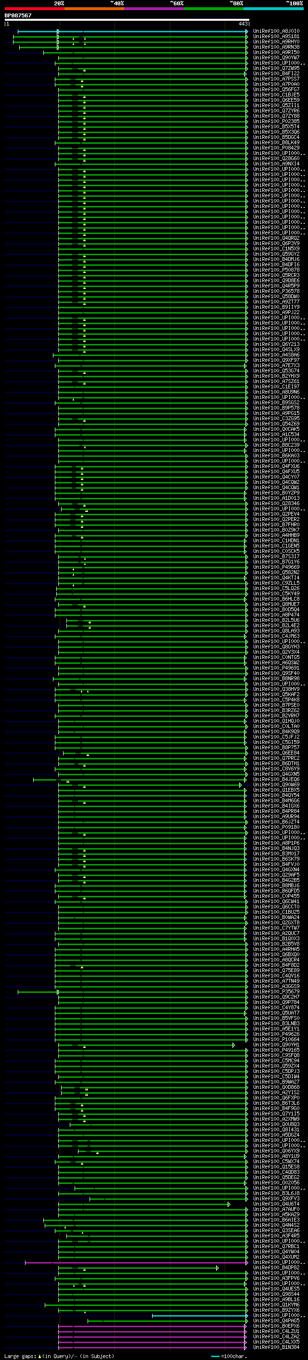Viewport: 308px width, 1360px height.
Task: Open hit UniRef100_A9RHY0
Action: coord(276,41)
